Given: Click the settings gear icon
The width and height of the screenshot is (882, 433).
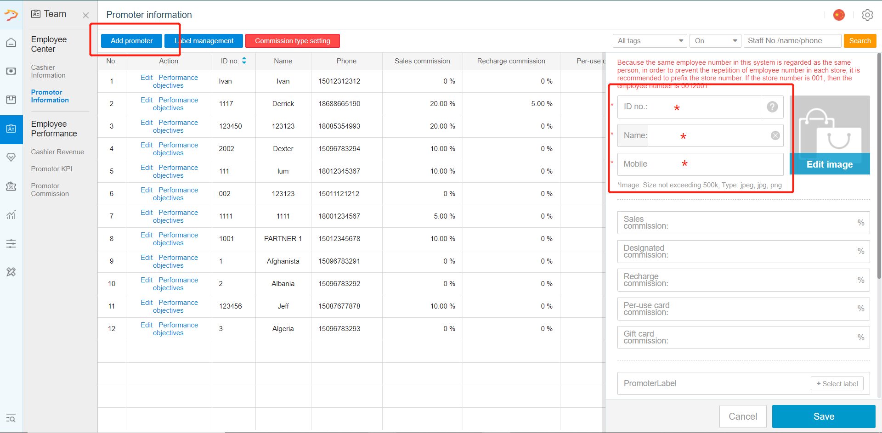Looking at the screenshot, I should click(867, 15).
